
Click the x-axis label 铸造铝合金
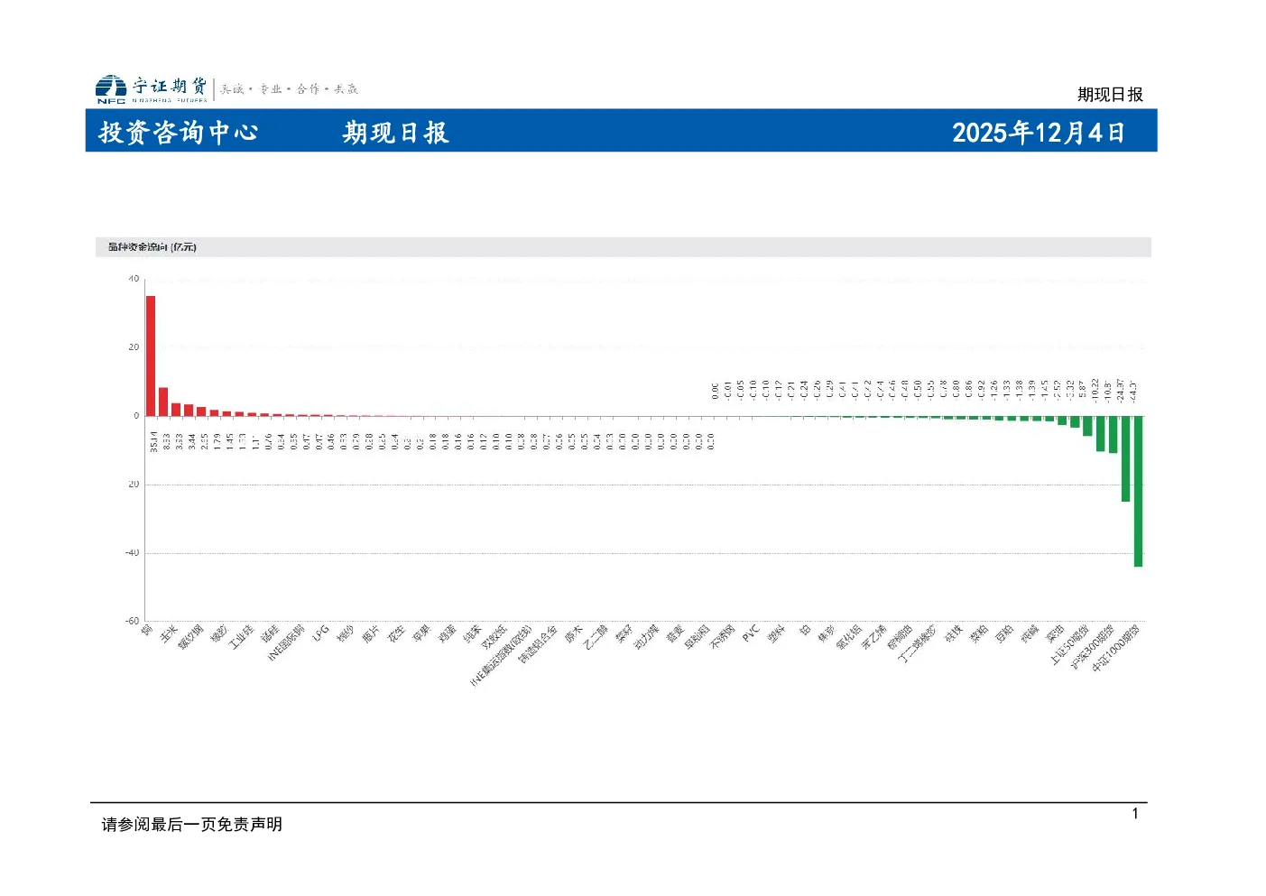[x=538, y=644]
